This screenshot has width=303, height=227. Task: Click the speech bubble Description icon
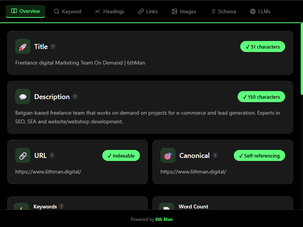click(23, 96)
